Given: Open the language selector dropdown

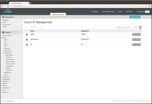Looking at the screenshot, I should coord(147,12).
